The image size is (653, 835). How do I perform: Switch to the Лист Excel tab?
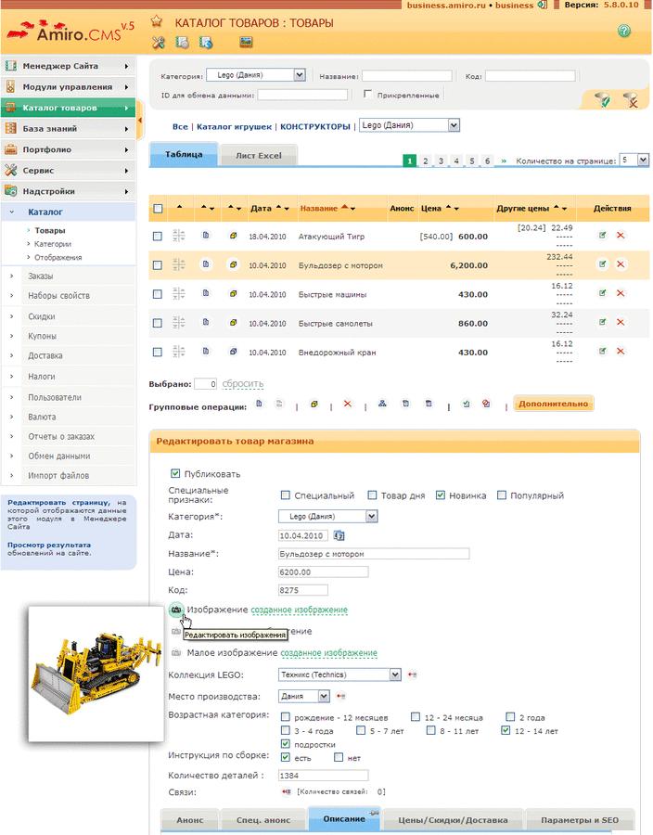coord(258,156)
